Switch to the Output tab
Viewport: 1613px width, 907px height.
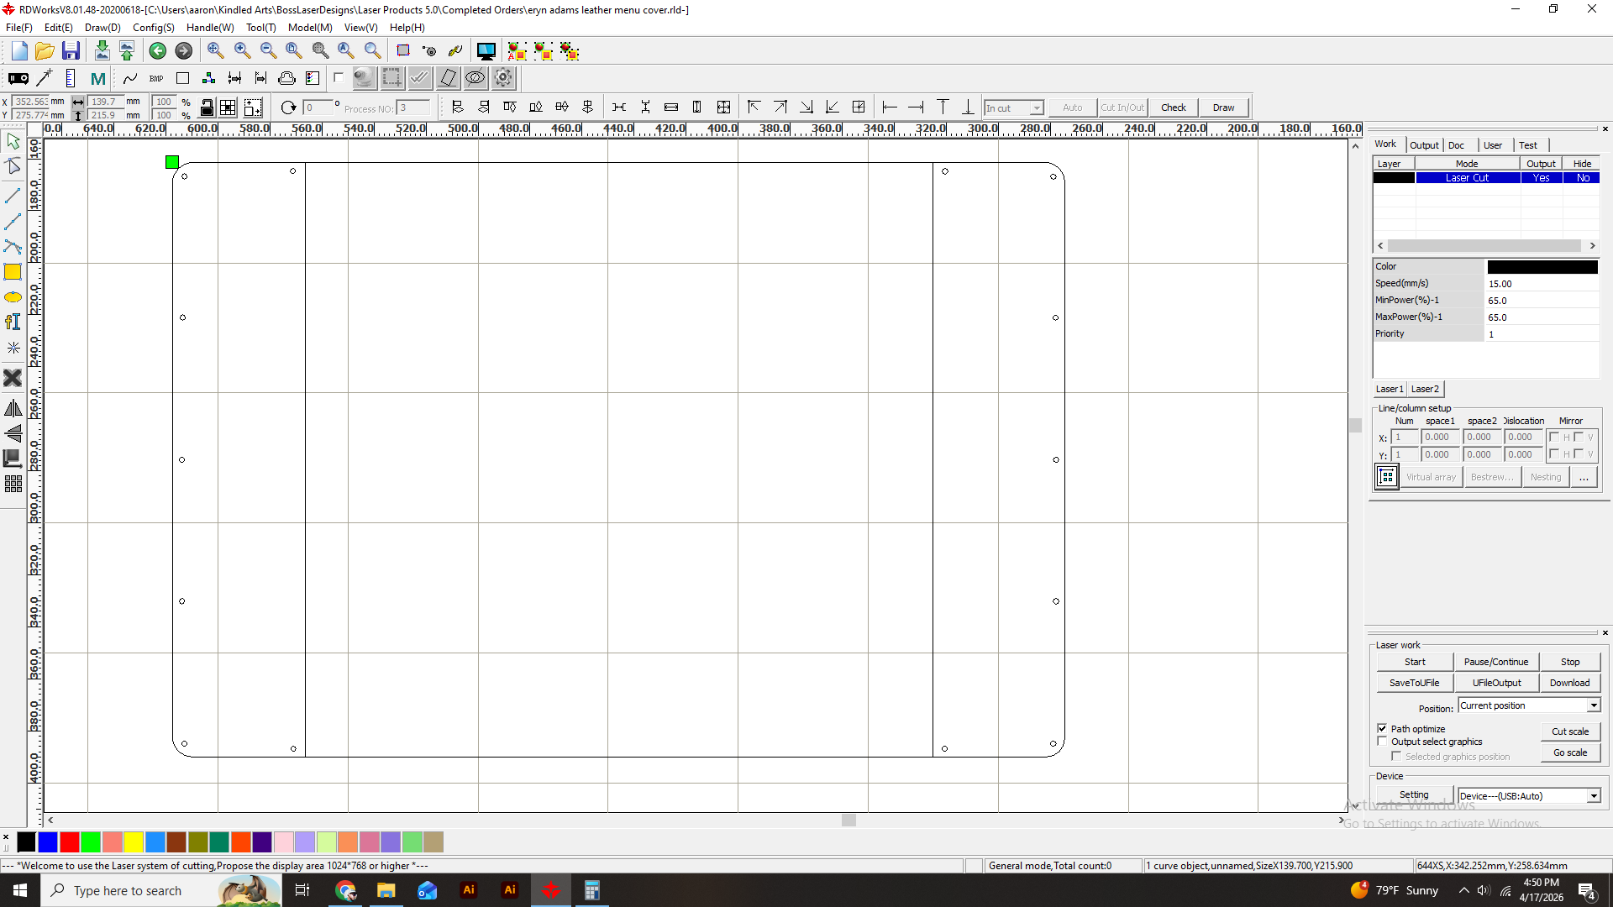[x=1424, y=145]
